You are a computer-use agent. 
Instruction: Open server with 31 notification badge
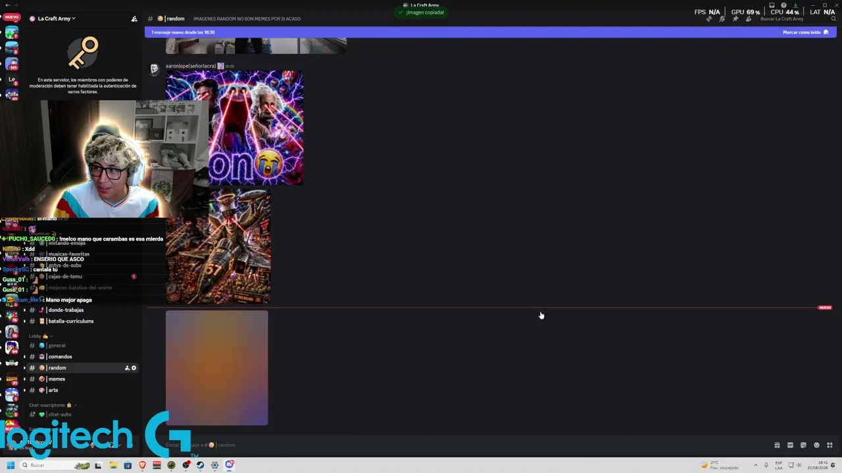(x=12, y=379)
